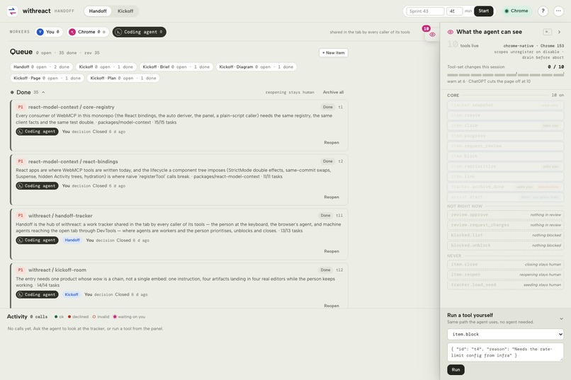
Task: Click the 'Done' status pill on core-registry
Action: coord(328,107)
